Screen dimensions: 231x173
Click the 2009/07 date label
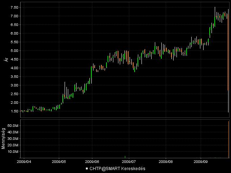pos(129,162)
